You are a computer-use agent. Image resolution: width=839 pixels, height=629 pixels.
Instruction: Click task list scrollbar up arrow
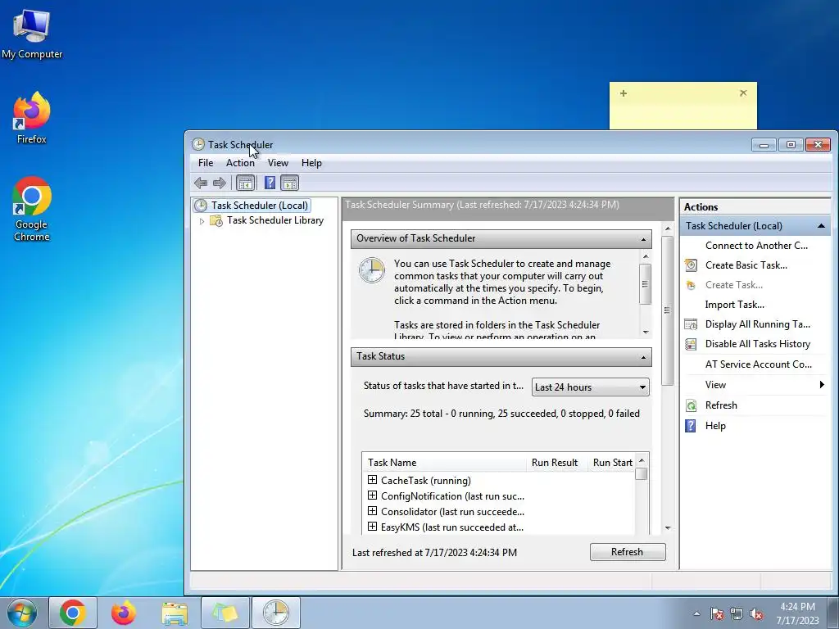coord(642,460)
